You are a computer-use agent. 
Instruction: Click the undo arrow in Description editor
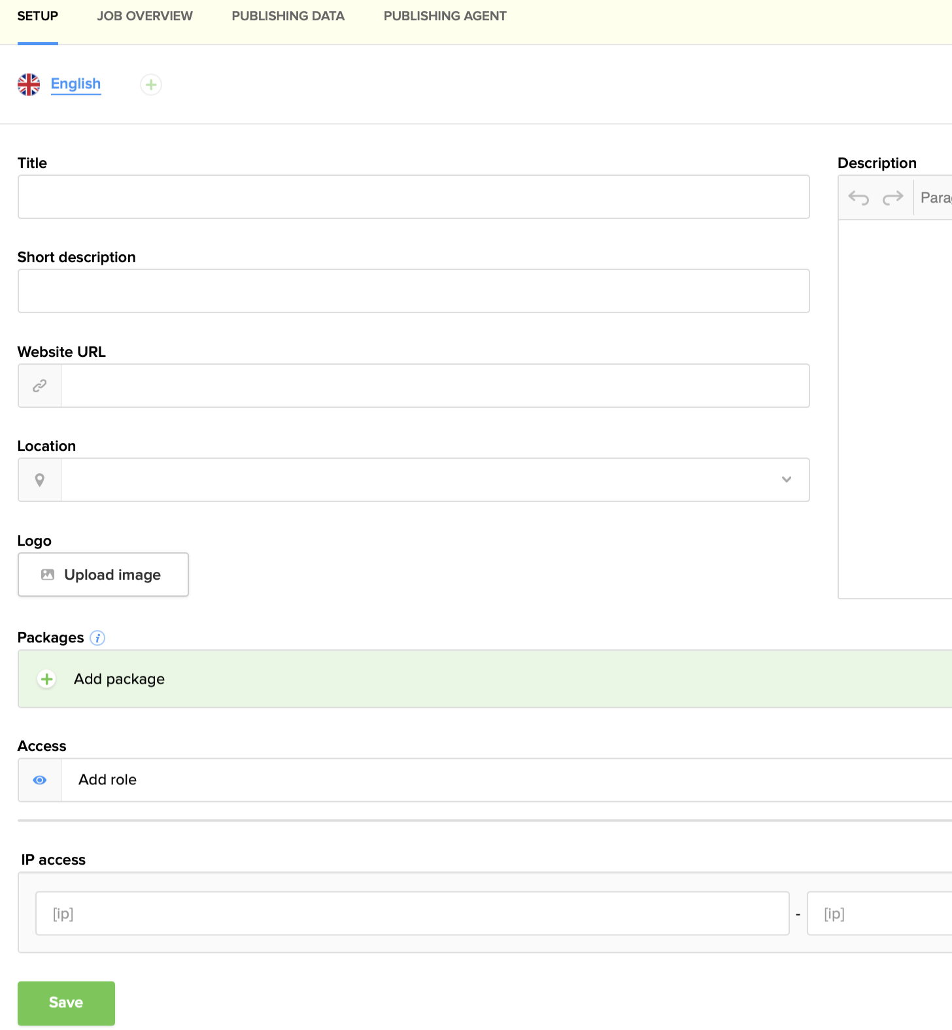(858, 197)
